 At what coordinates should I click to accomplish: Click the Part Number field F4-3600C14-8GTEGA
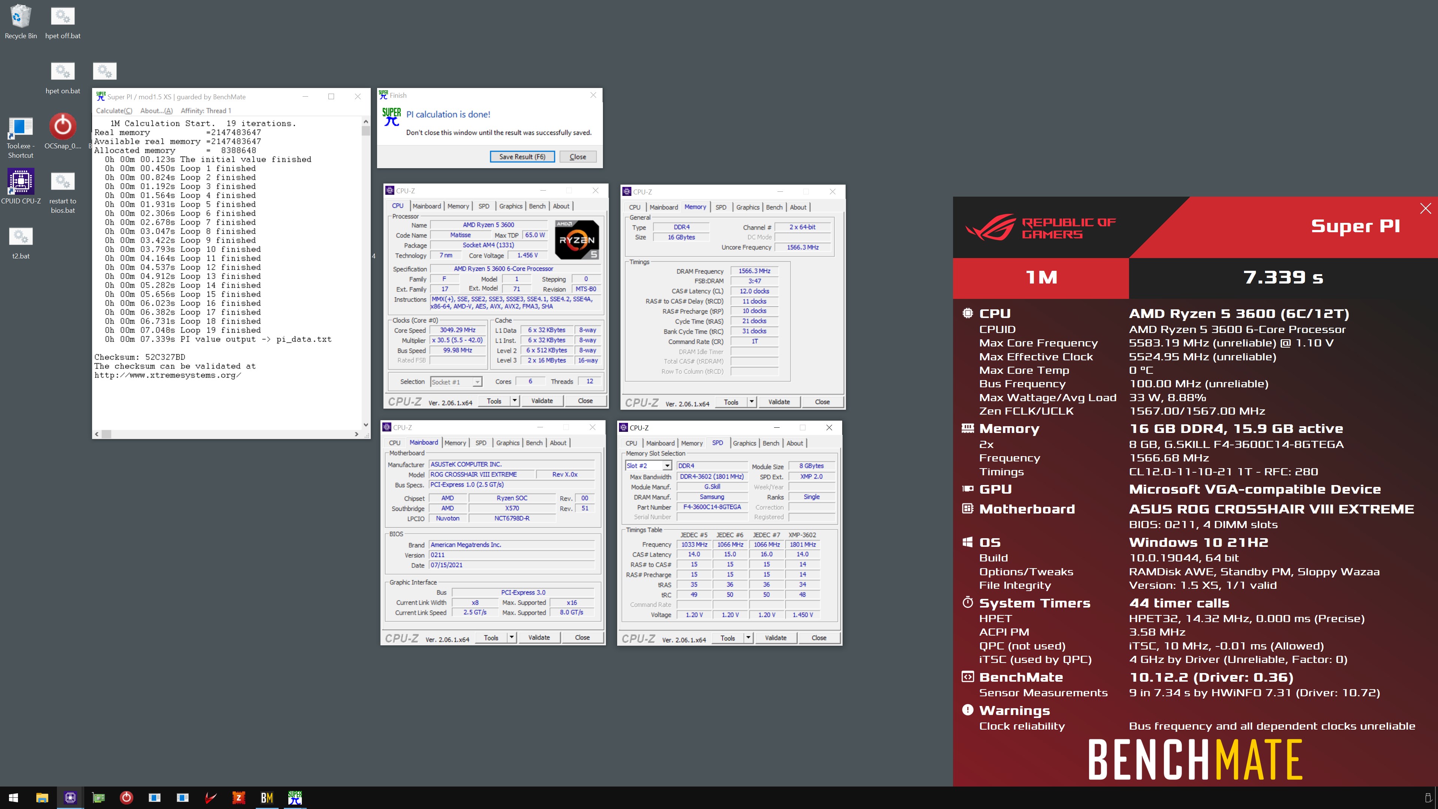pos(712,507)
